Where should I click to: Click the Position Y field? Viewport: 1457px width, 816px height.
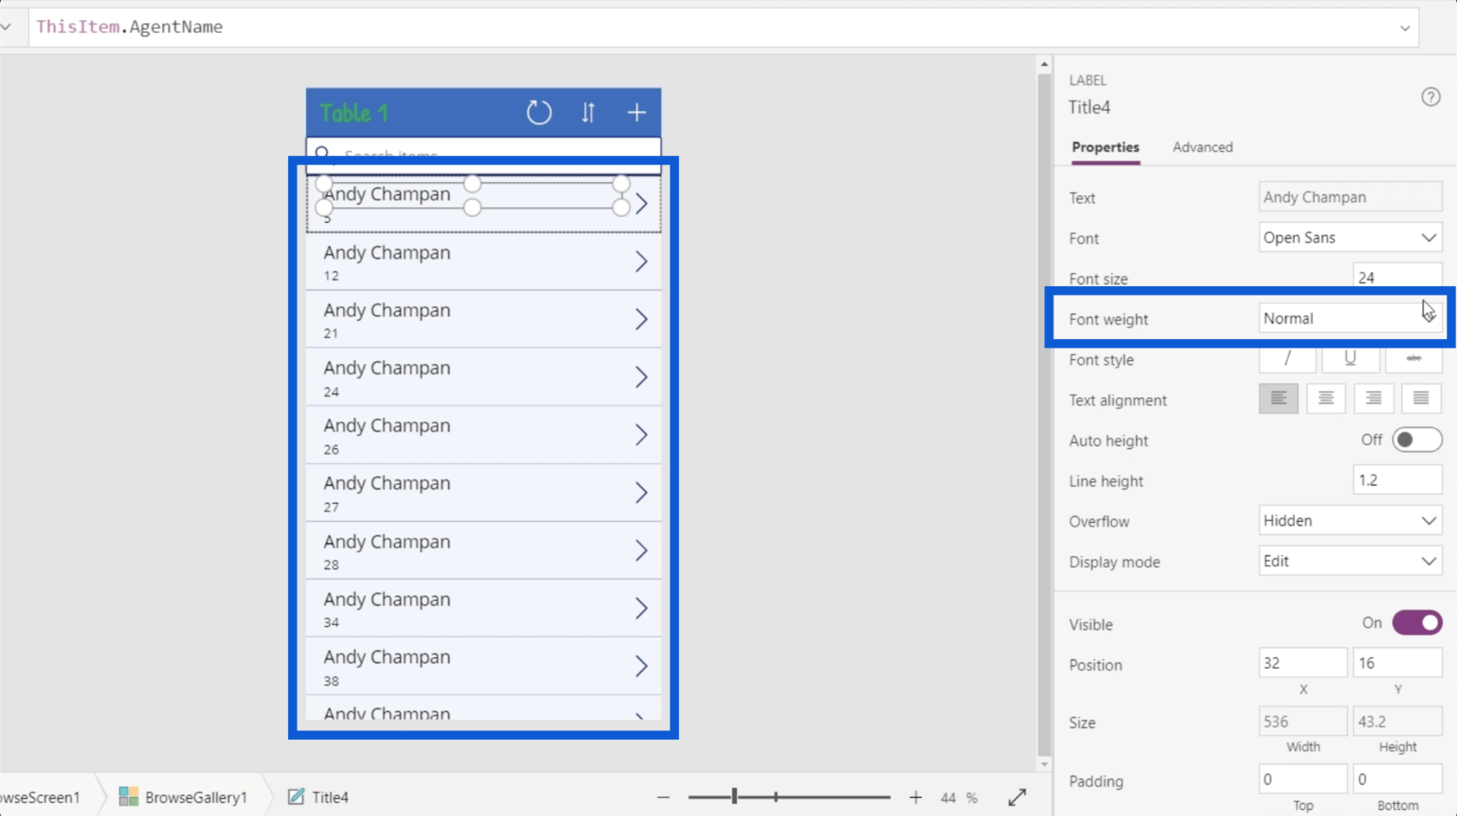(1397, 663)
